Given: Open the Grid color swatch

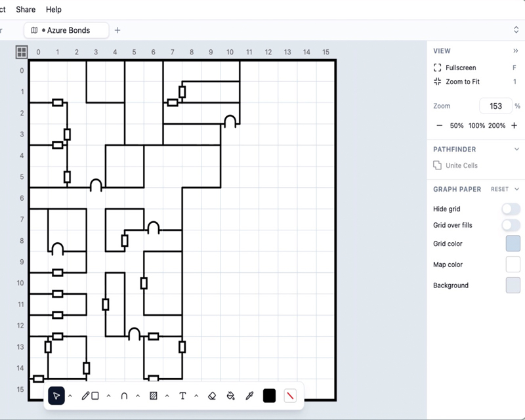Looking at the screenshot, I should pos(513,243).
